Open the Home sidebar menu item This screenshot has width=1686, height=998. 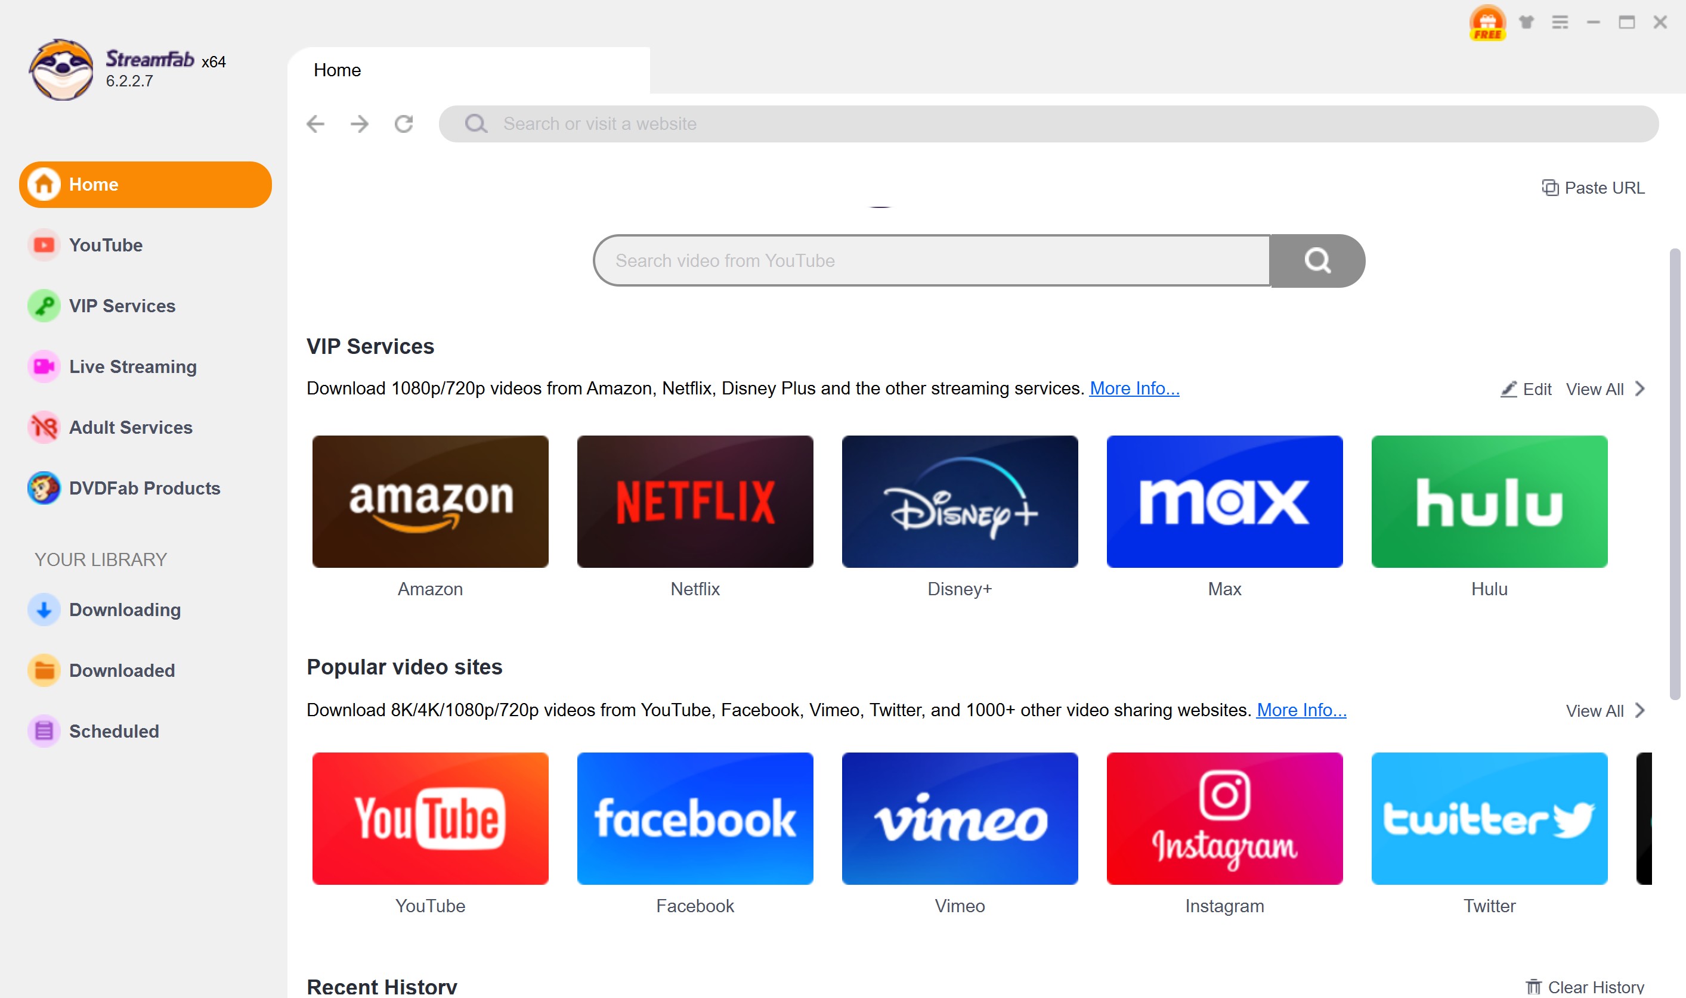(x=146, y=184)
